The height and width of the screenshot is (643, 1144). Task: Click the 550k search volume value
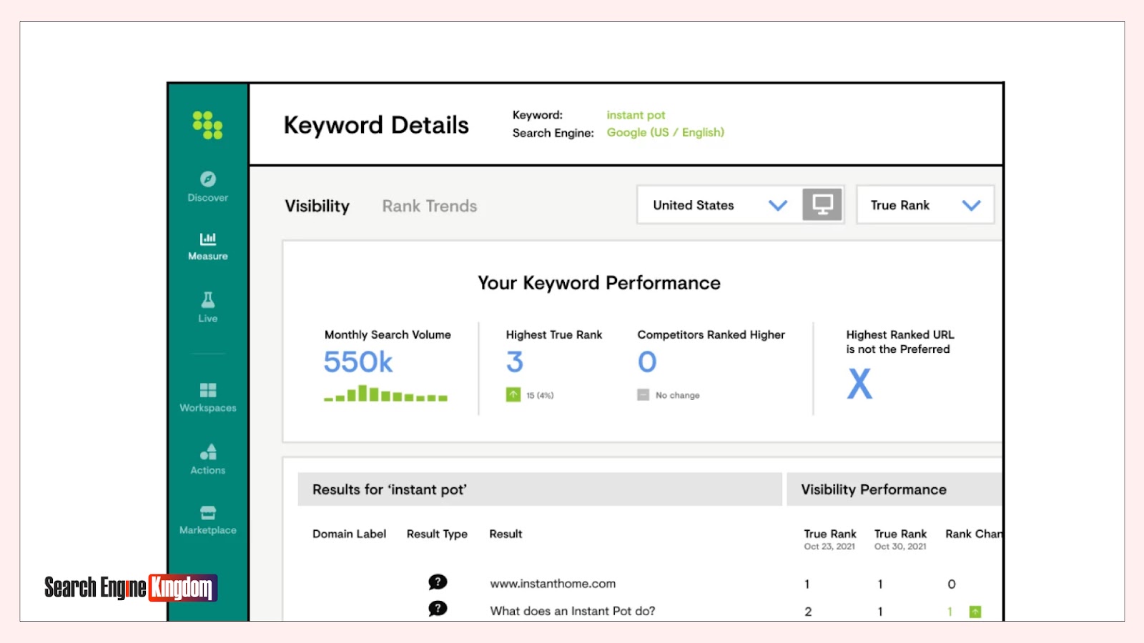click(x=358, y=362)
